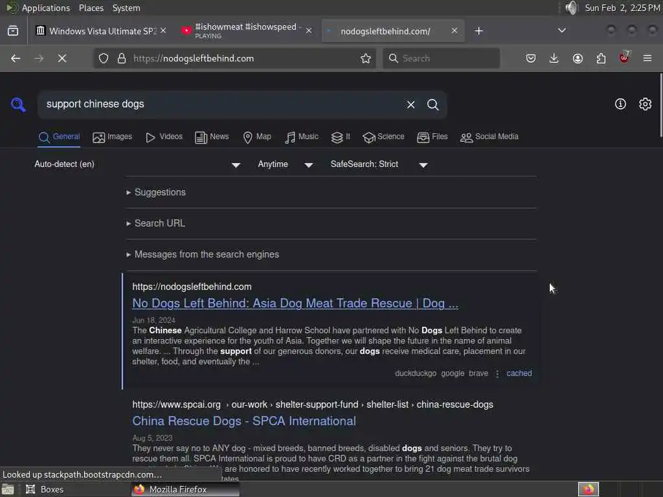The width and height of the screenshot is (663, 497).
Task: Expand the Search URL section
Action: [156, 223]
